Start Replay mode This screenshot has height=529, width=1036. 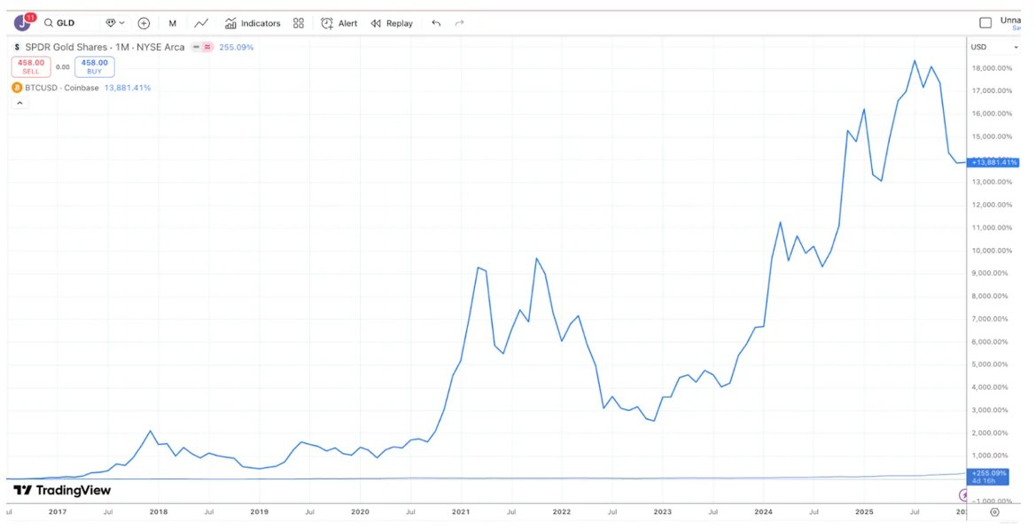click(x=391, y=23)
